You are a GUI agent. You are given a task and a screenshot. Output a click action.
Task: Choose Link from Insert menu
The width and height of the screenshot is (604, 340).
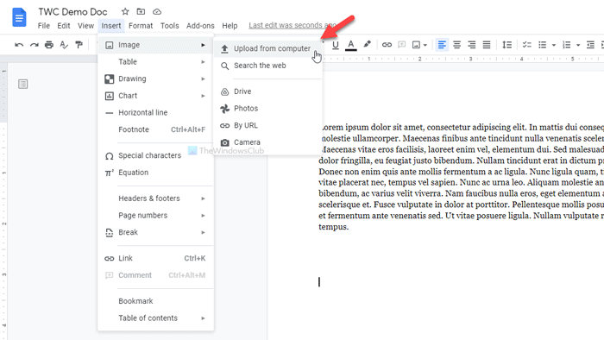coord(155,258)
